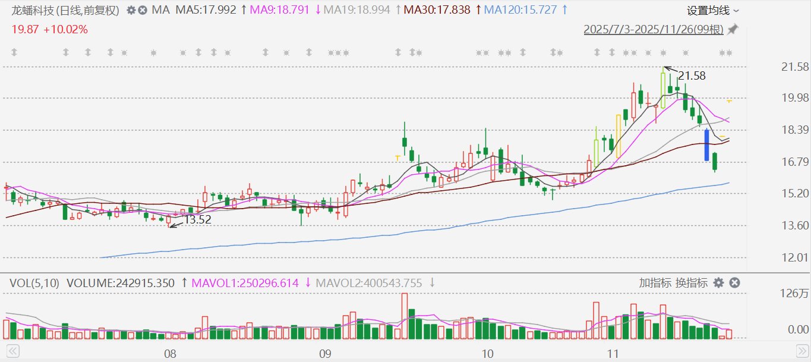Toggle the MA120 moving average line label
The width and height of the screenshot is (811, 362).
pyautogui.click(x=520, y=10)
